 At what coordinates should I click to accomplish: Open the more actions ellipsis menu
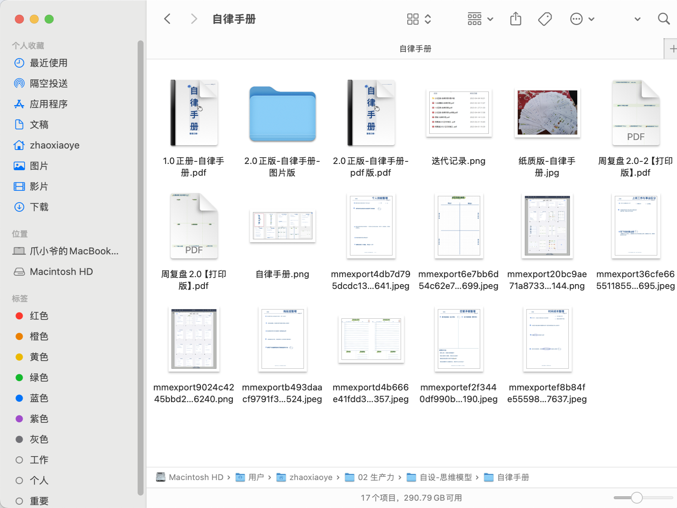click(x=582, y=19)
